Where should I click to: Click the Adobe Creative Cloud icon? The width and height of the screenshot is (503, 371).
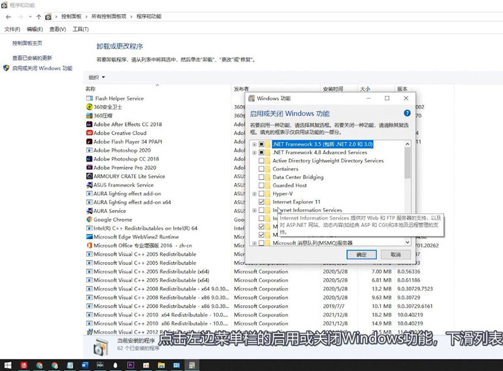(89, 133)
